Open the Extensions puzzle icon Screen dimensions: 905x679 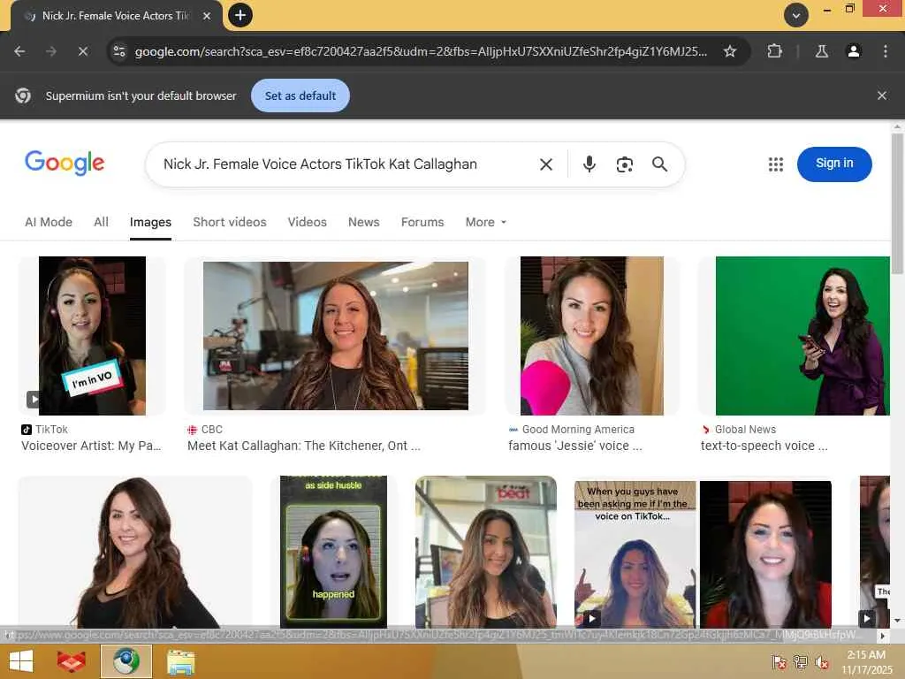click(x=774, y=51)
